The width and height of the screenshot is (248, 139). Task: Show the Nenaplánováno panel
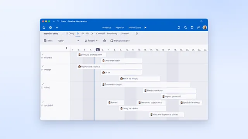click(120, 41)
